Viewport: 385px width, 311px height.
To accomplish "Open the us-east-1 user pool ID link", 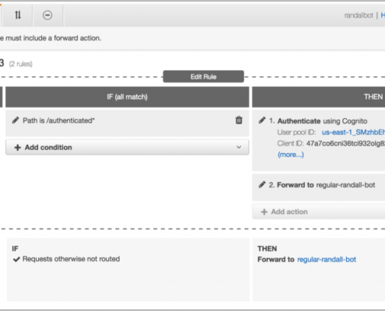I will pos(353,132).
